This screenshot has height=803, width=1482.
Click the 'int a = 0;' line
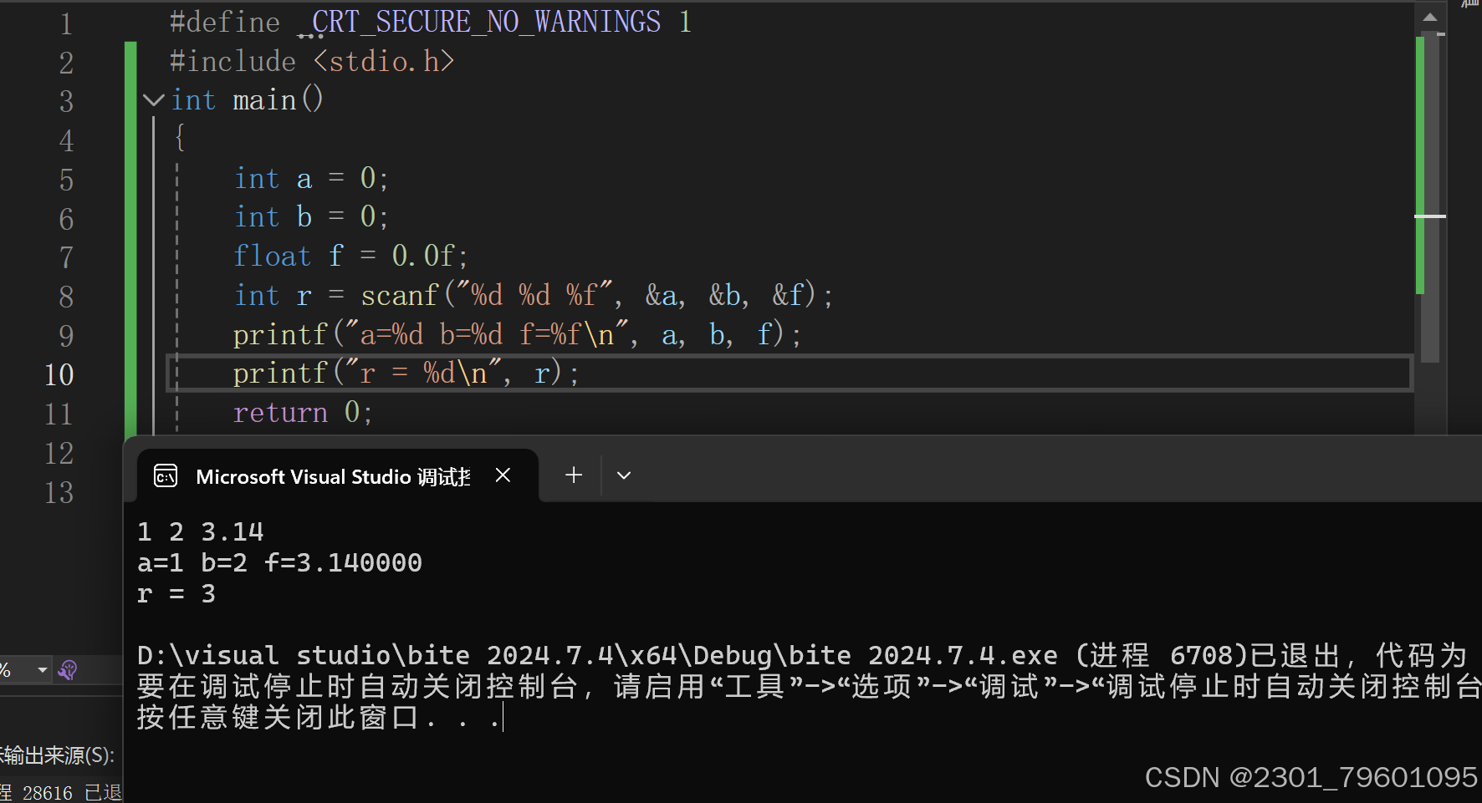pos(311,179)
